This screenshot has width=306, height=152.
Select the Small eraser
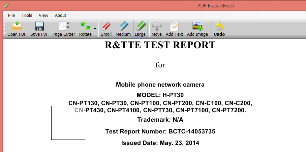point(106,29)
